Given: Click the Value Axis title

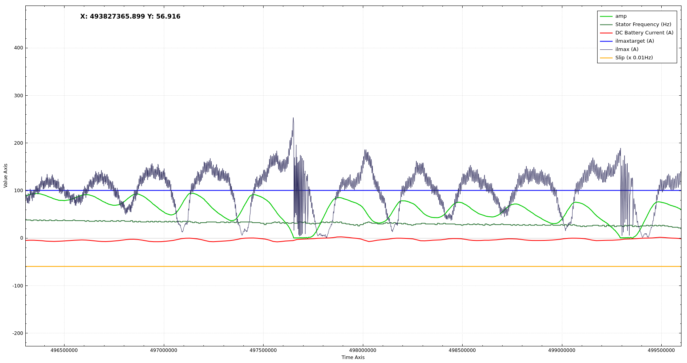Looking at the screenshot, I should (6, 176).
